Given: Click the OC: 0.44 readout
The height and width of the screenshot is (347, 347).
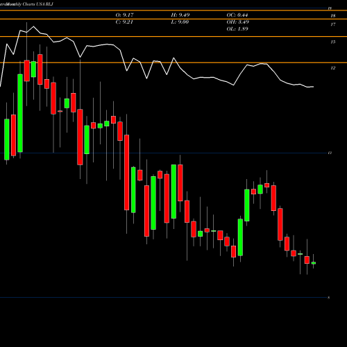Looking at the screenshot, I should pos(237,15).
